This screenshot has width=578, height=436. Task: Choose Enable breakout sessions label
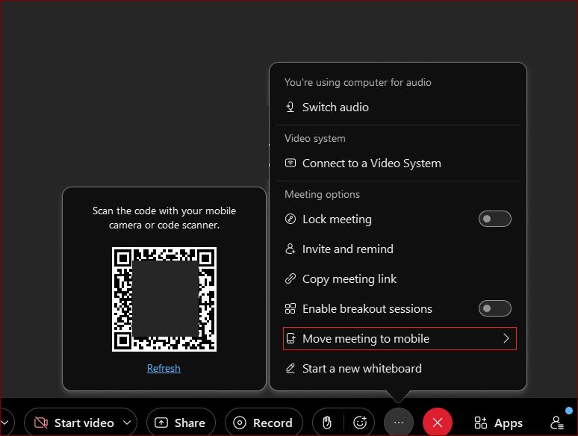click(367, 308)
